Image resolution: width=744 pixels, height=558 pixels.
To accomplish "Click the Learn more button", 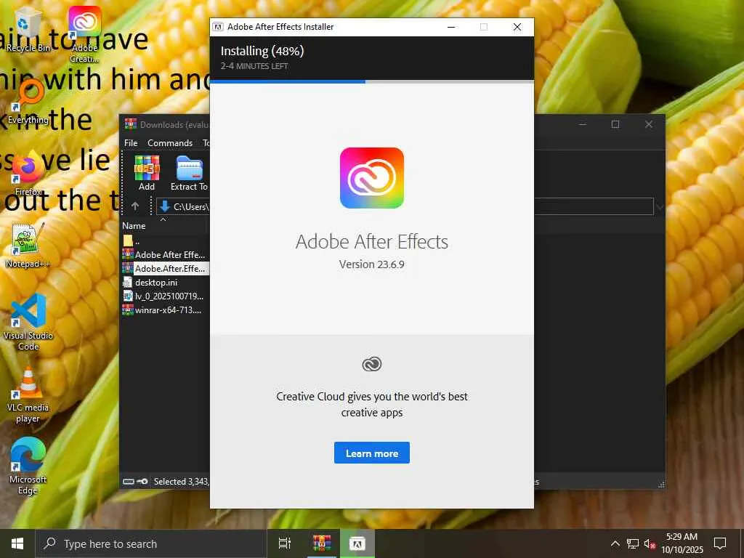I will tap(372, 453).
